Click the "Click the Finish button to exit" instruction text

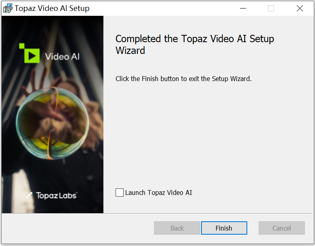point(183,79)
